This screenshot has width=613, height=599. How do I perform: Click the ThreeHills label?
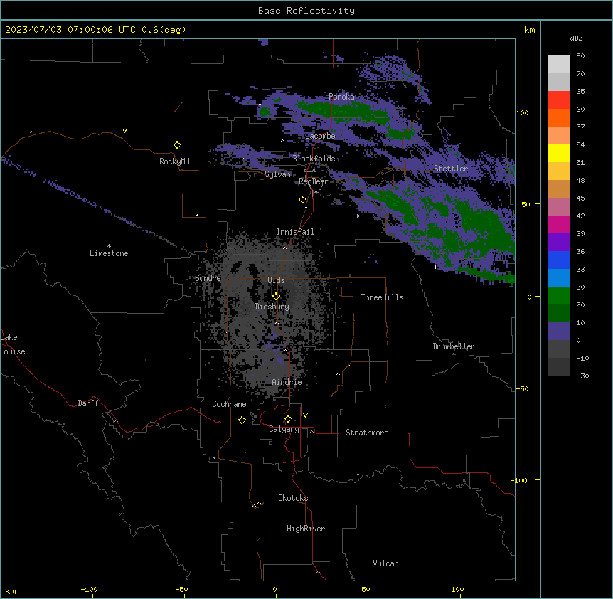(382, 297)
